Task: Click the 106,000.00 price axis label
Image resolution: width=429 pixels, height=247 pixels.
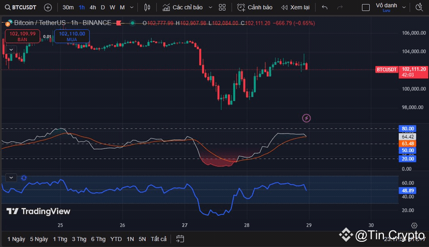Action: click(x=413, y=33)
